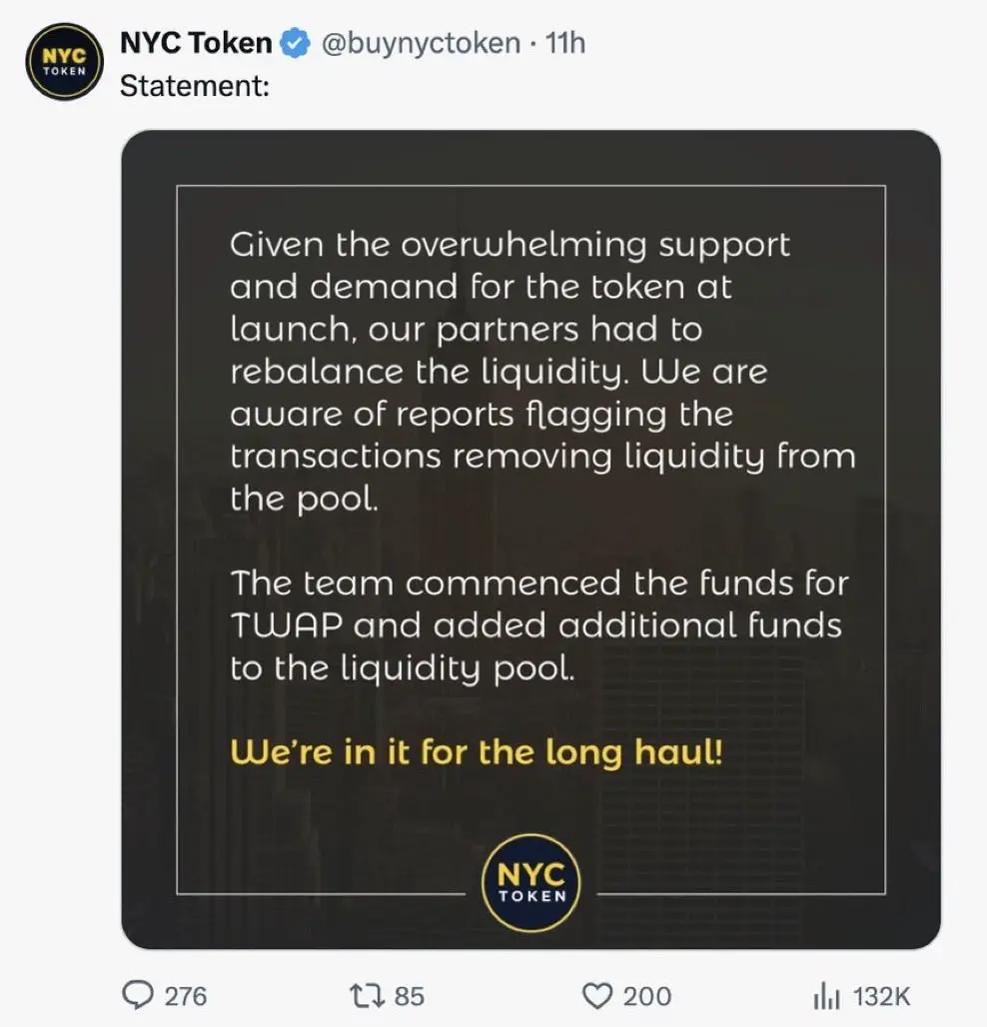Open the NYC Token profile avatar

(64, 62)
